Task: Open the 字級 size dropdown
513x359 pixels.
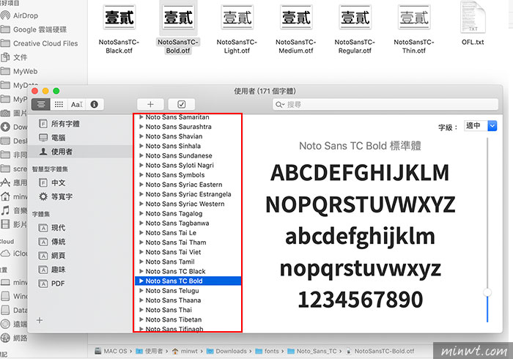Action: point(481,125)
